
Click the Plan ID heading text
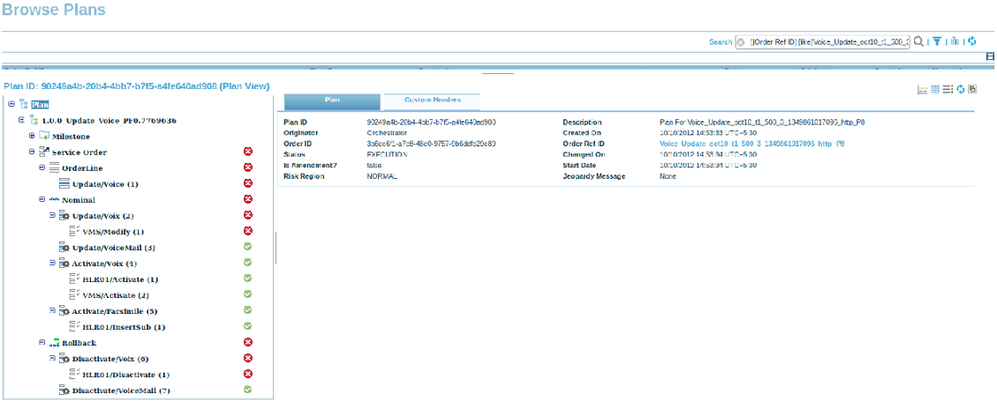pyautogui.click(x=137, y=86)
